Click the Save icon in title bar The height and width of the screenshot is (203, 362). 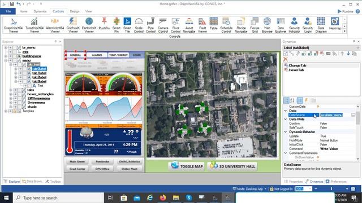(x=12, y=4)
